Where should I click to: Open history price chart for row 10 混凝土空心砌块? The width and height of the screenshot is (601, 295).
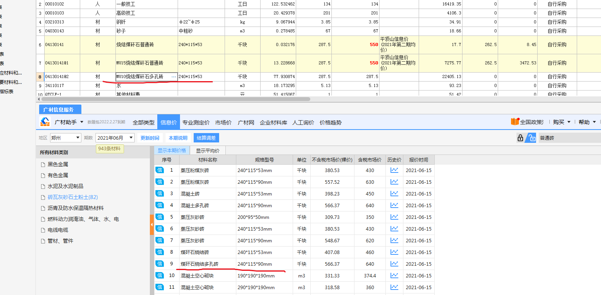[x=394, y=275]
